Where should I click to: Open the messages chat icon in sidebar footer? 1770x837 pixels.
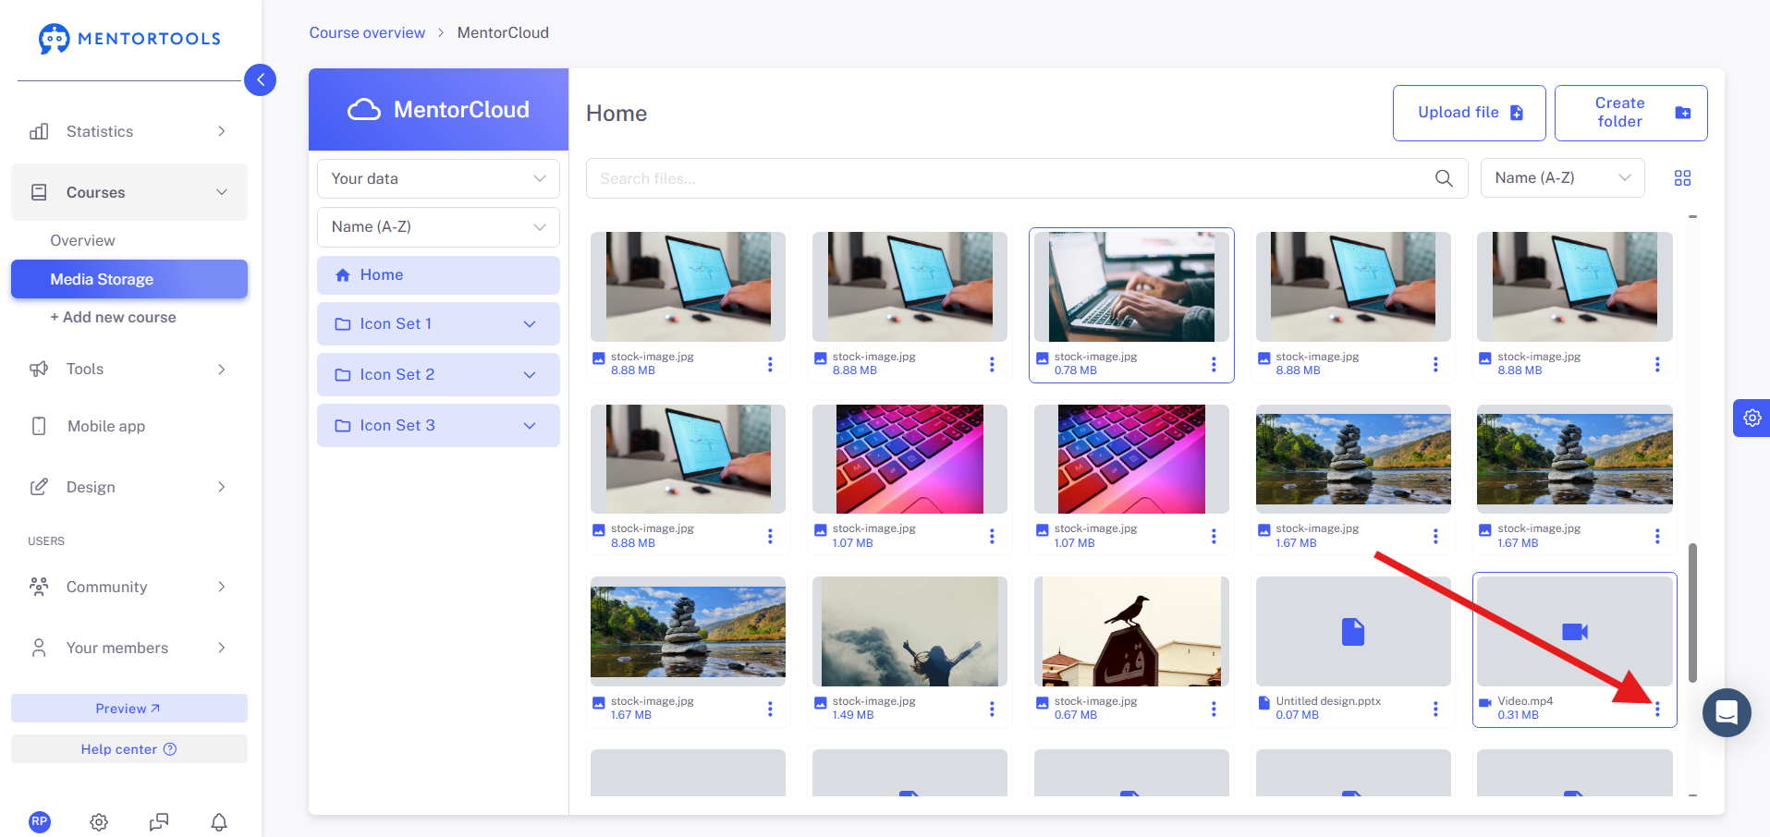(159, 822)
